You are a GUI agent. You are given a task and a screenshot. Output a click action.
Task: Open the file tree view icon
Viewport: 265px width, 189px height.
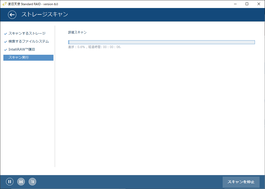33,182
